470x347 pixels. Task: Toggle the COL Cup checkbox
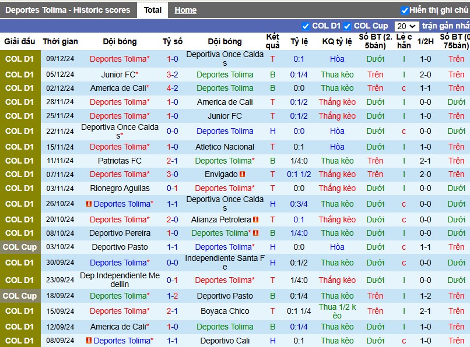coord(347,26)
